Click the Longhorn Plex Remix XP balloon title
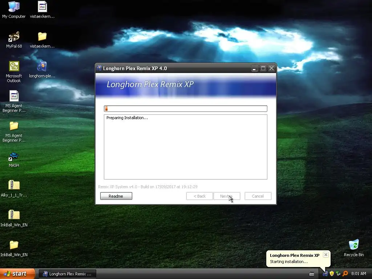Image resolution: width=372 pixels, height=279 pixels. coord(294,255)
